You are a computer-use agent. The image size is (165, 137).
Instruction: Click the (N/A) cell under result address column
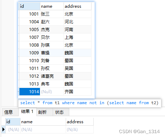tap(79, 130)
